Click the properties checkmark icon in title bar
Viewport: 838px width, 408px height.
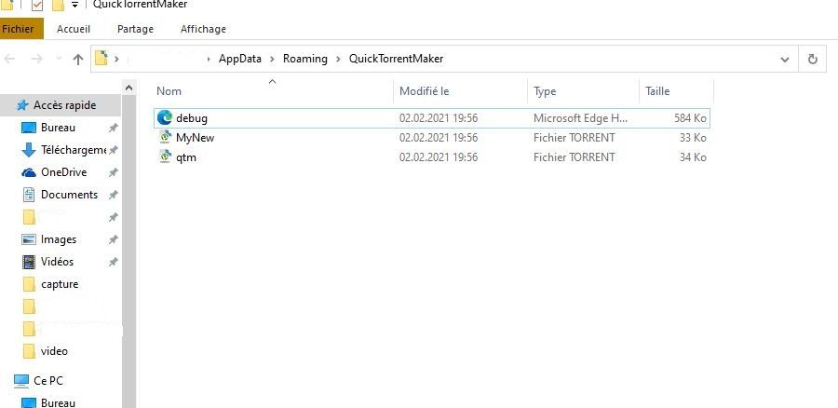[37, 5]
